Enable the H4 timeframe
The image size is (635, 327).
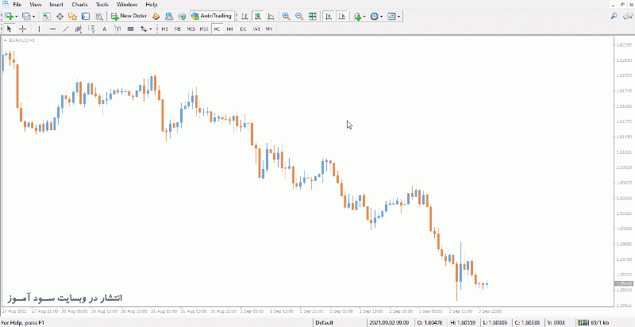coord(229,29)
